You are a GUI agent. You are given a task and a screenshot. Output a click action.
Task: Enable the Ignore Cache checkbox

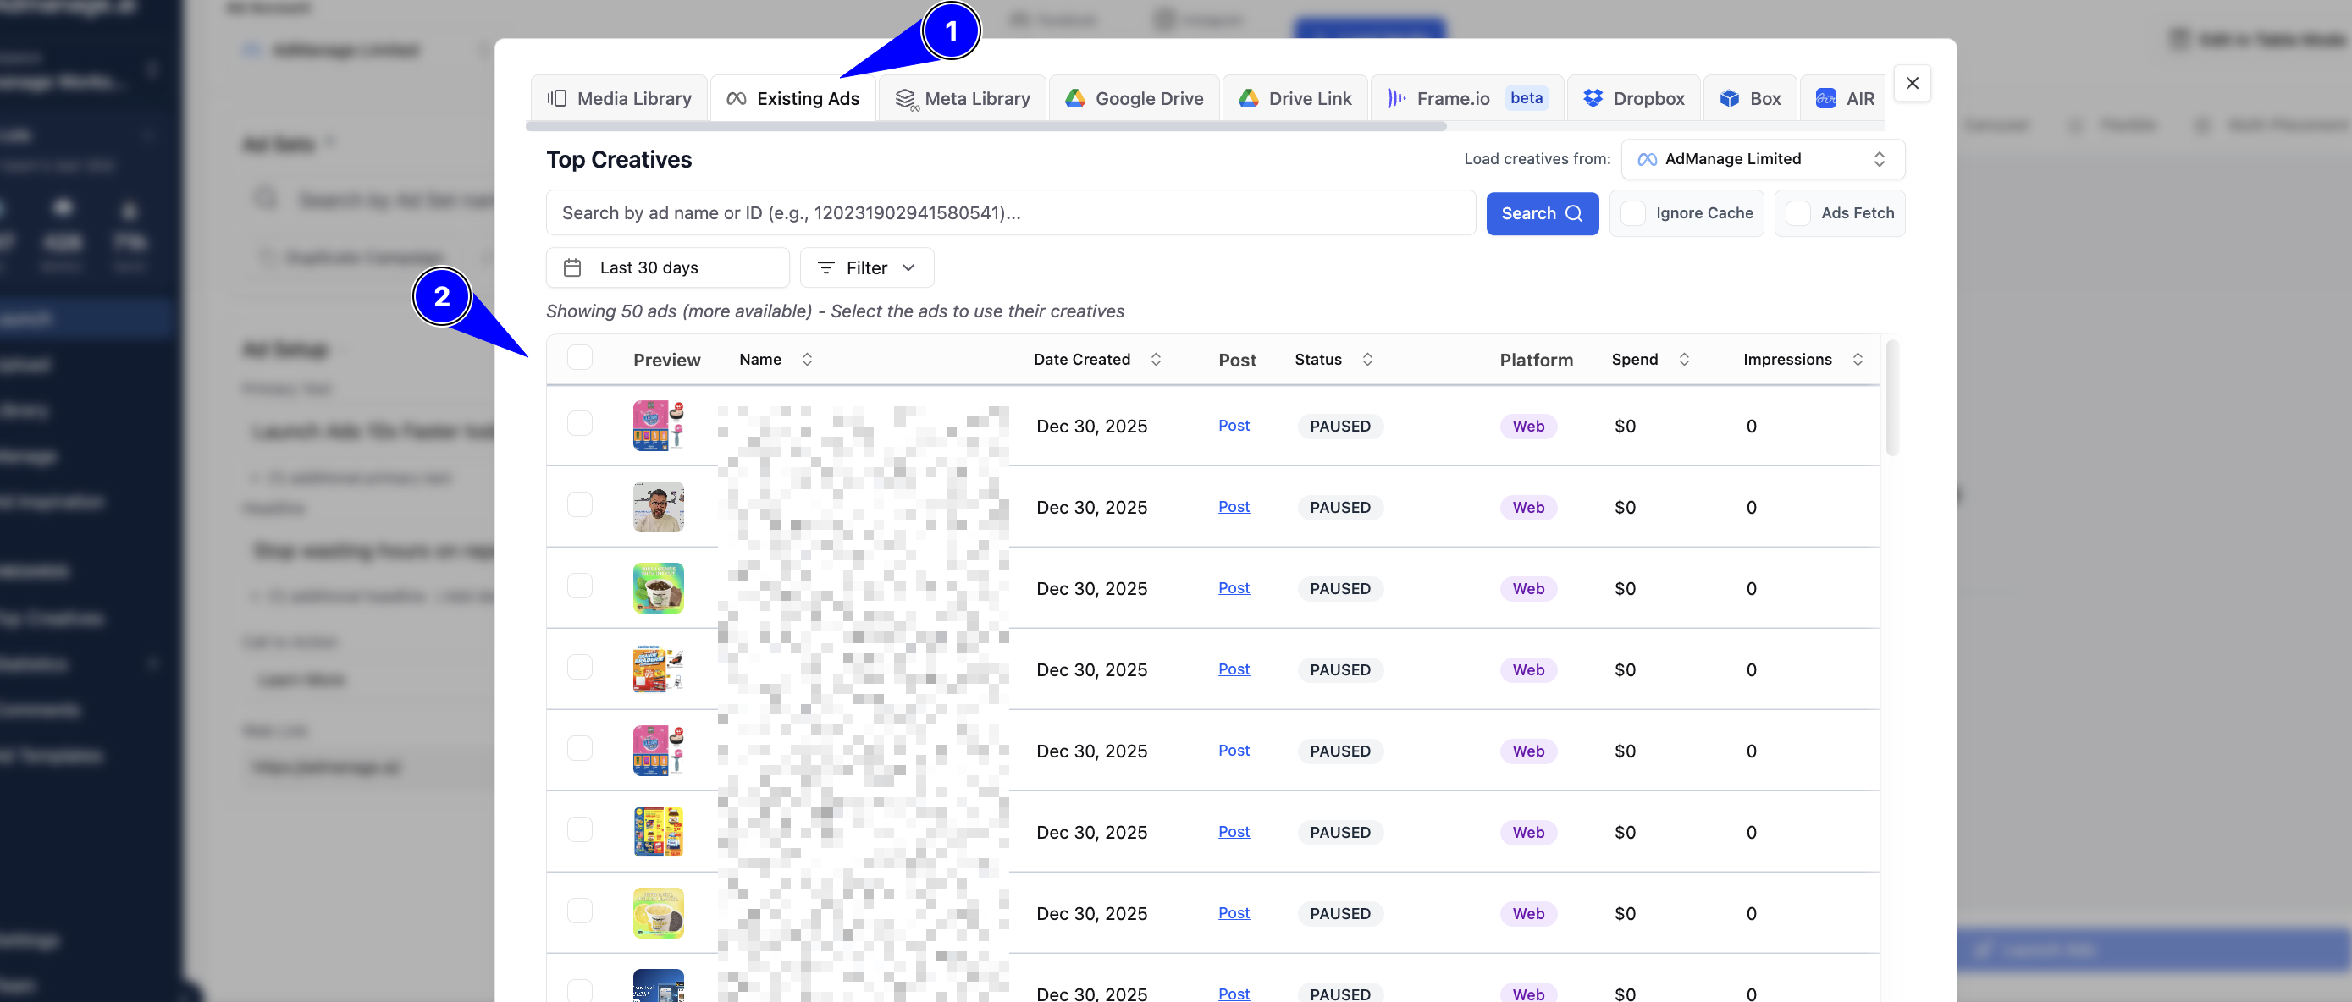1633,213
